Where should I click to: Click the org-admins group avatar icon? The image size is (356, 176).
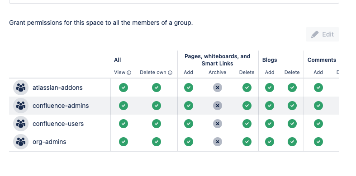21,142
